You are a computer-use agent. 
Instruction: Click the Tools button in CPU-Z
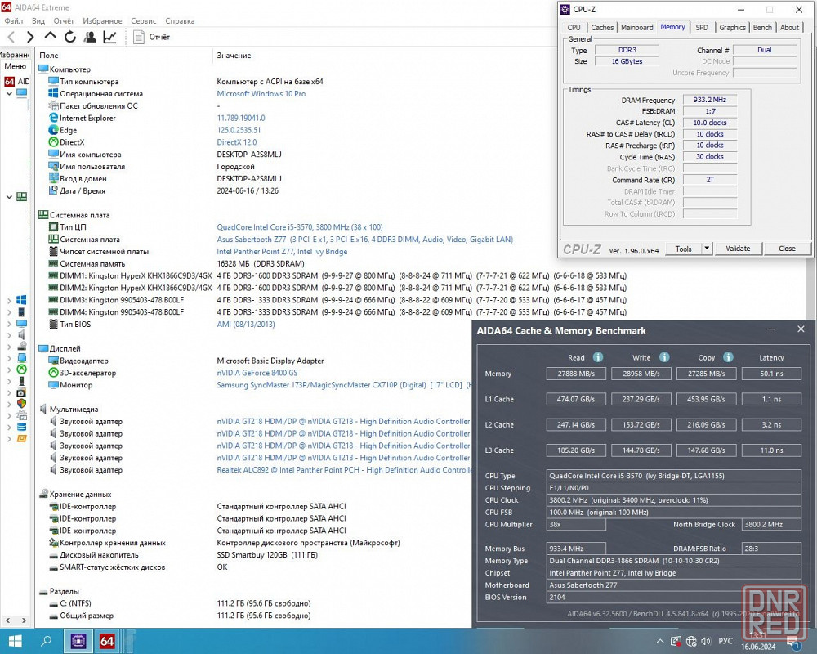(684, 249)
